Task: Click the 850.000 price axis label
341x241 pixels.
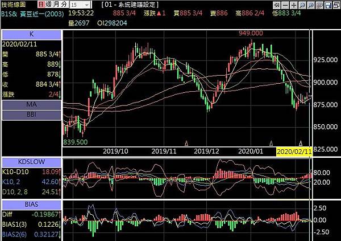Action: pos(325,127)
